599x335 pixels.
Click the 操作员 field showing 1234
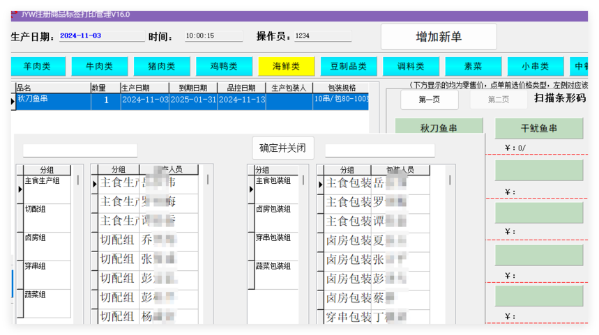click(x=322, y=36)
